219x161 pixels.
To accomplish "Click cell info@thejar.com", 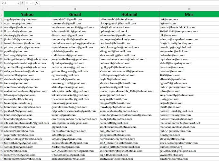I will 75,135.
